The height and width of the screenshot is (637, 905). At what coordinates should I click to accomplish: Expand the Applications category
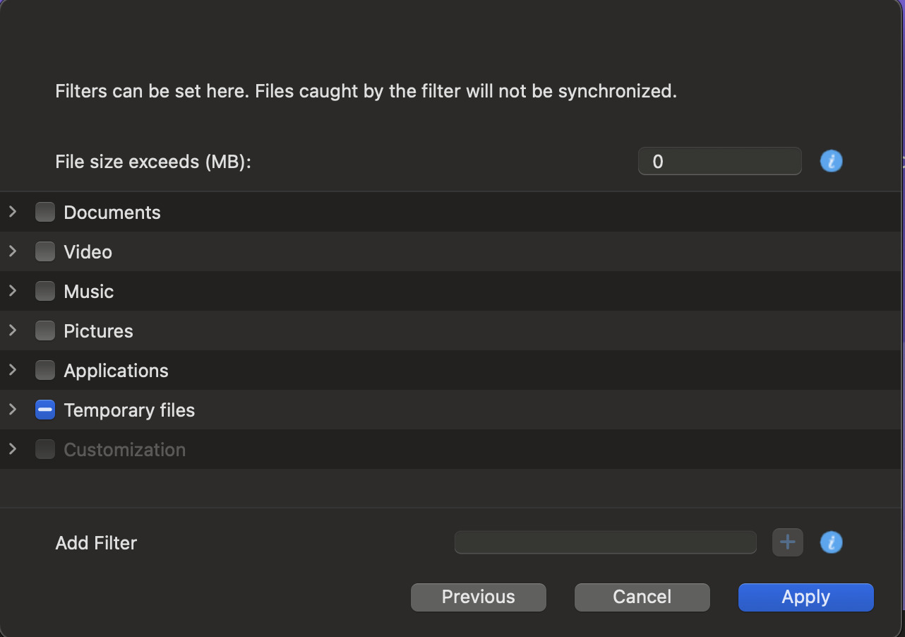(x=12, y=369)
